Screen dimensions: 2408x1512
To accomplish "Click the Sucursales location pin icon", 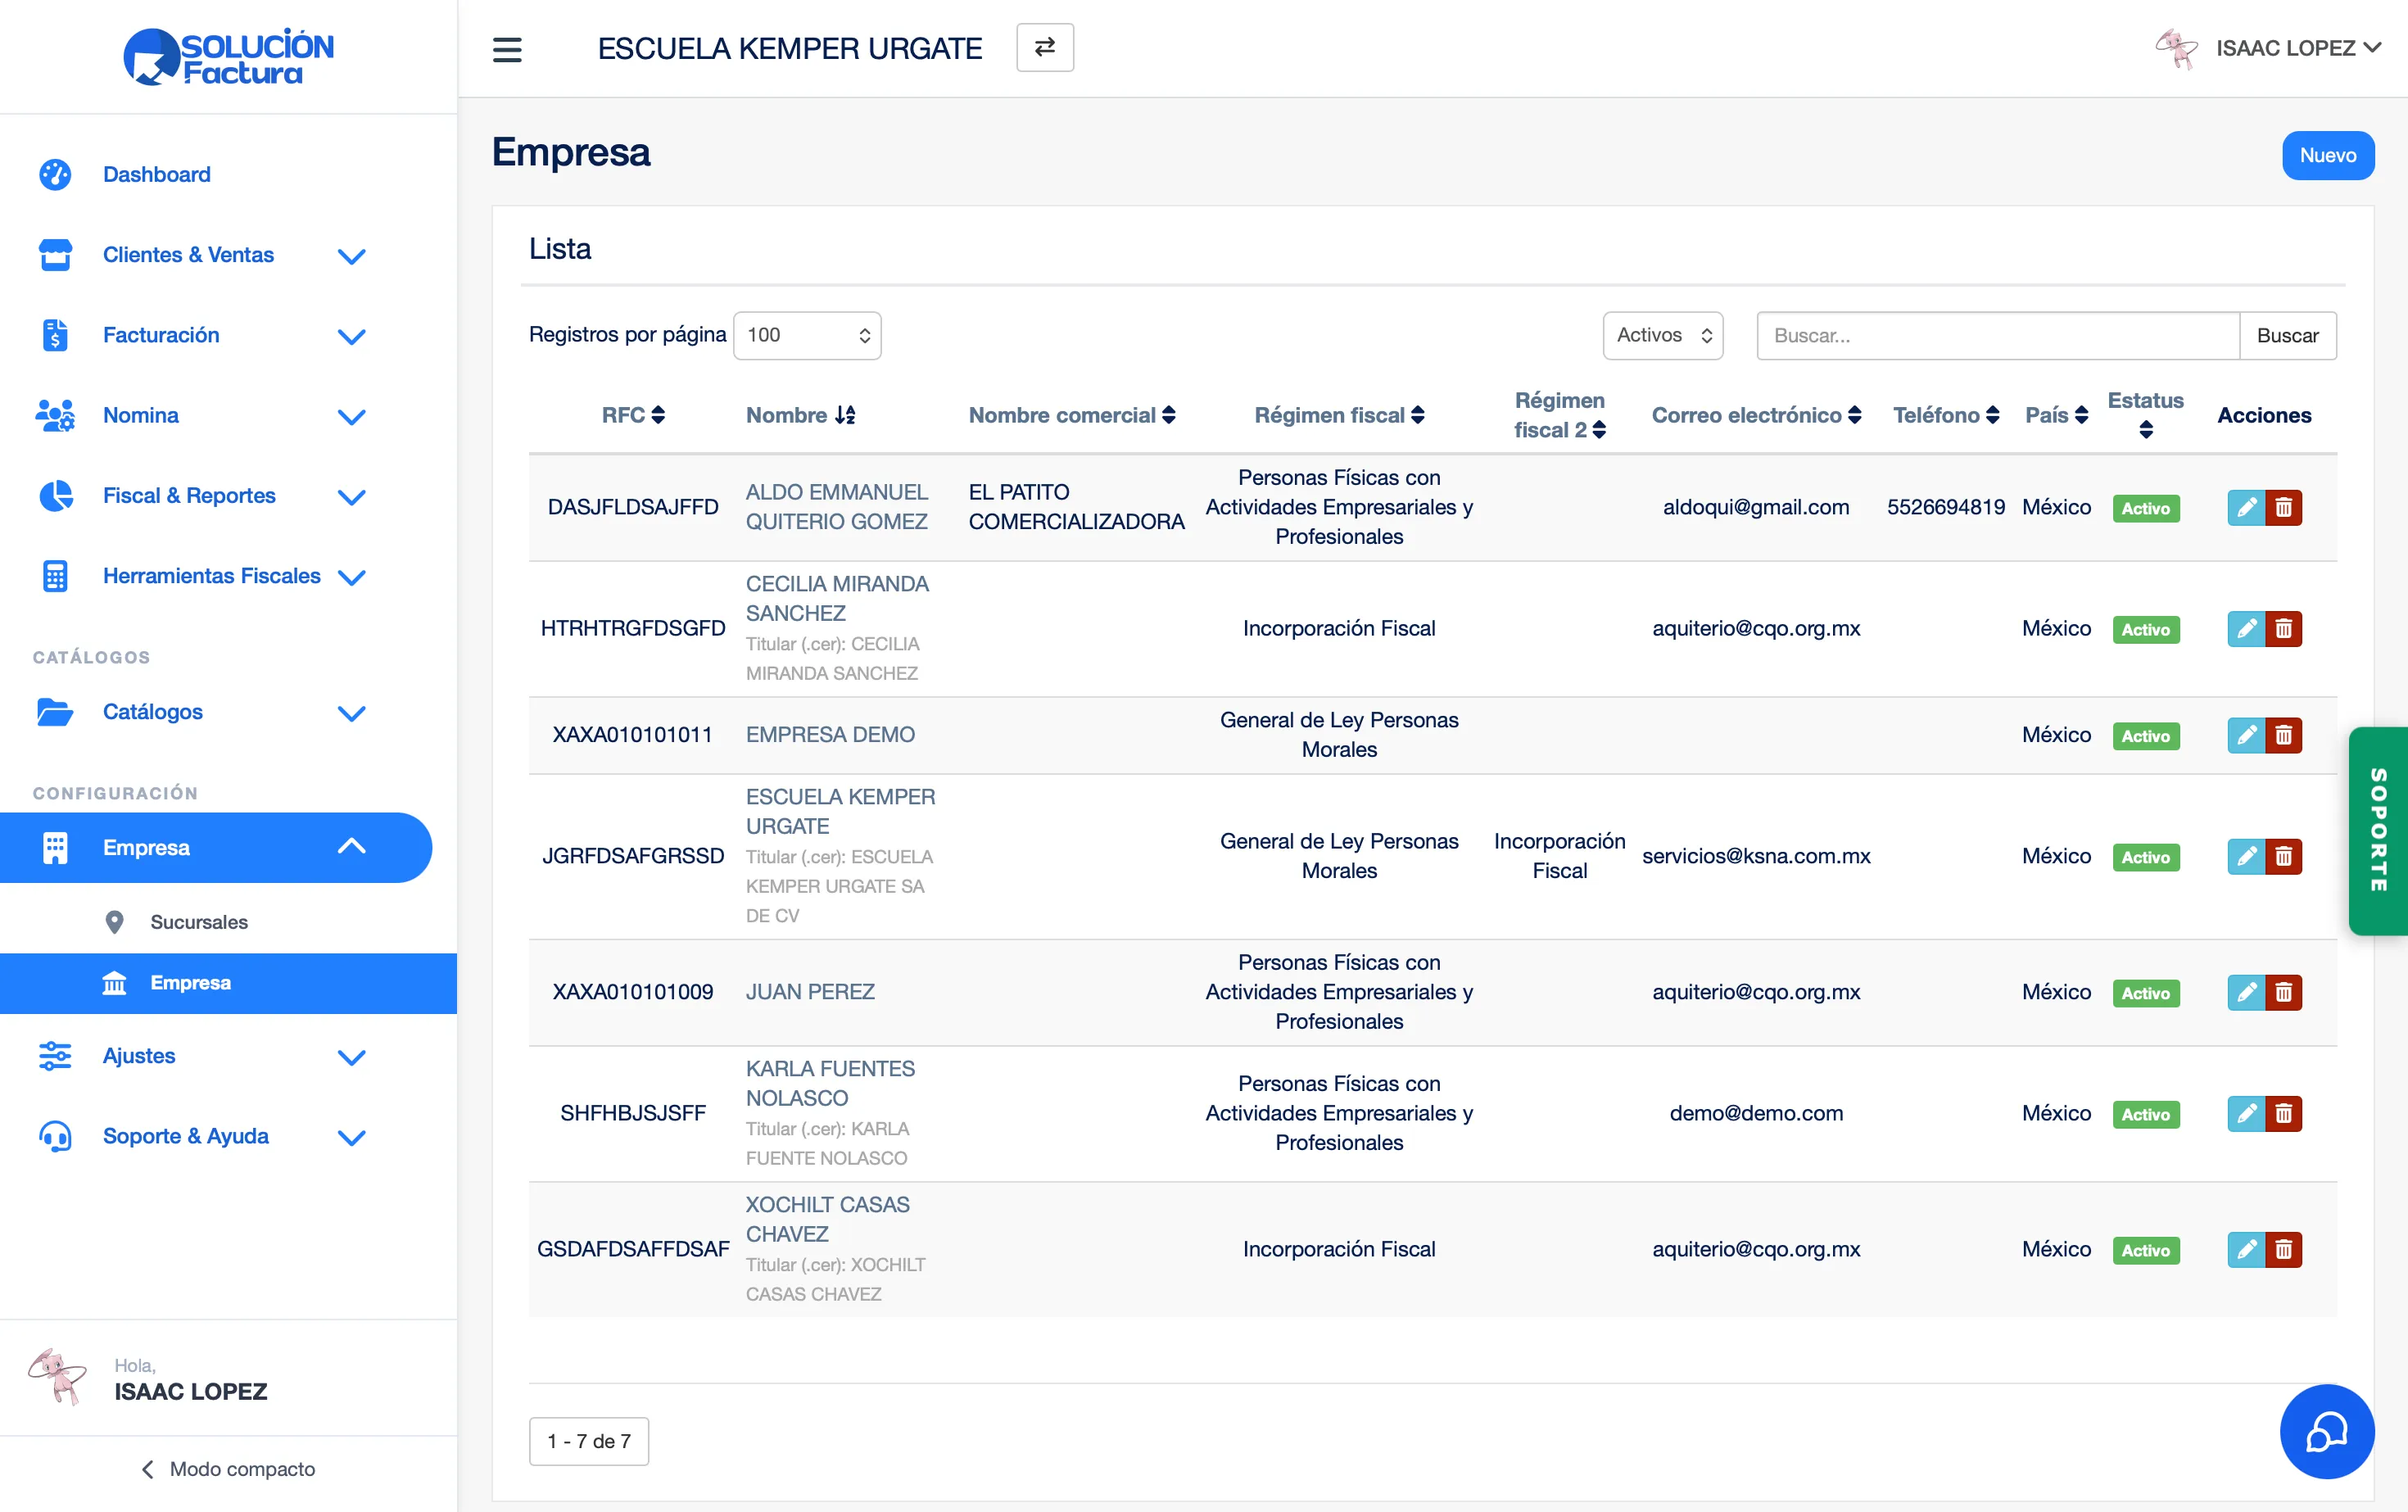I will click(x=115, y=921).
